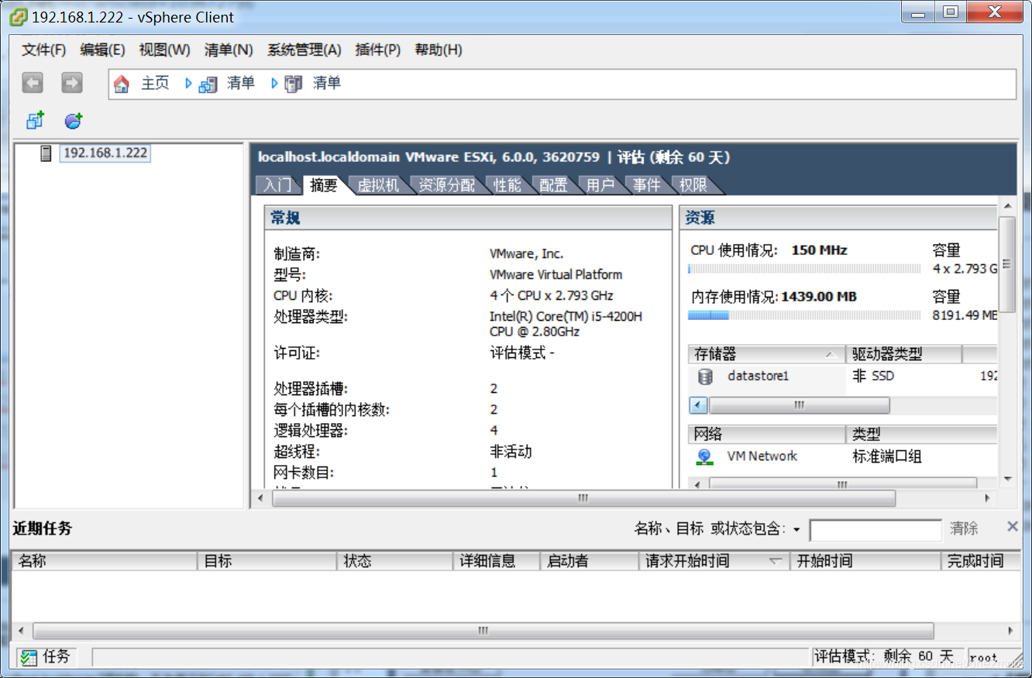Click the 完成时间 column header
Image resolution: width=1032 pixels, height=678 pixels.
(x=980, y=561)
